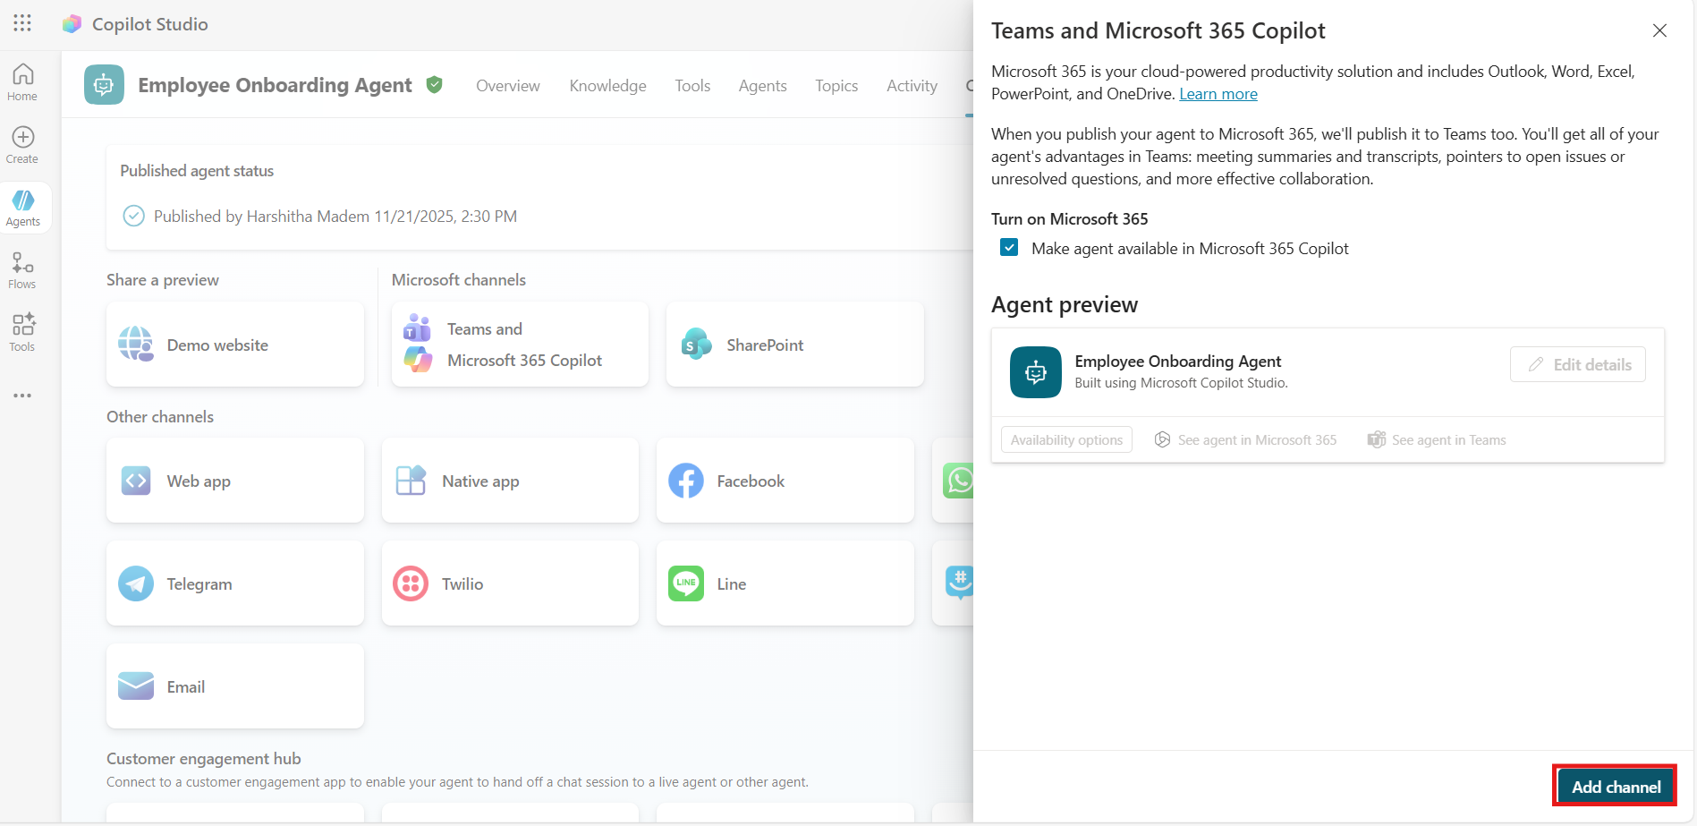Open Flows in the sidebar
1697x826 pixels.
point(22,270)
